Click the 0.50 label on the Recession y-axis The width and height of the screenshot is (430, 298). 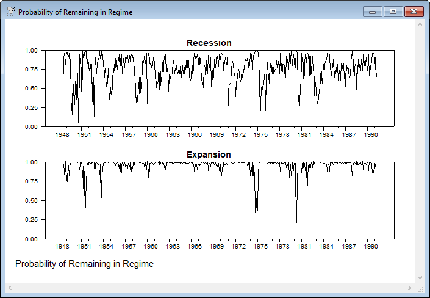click(x=30, y=89)
